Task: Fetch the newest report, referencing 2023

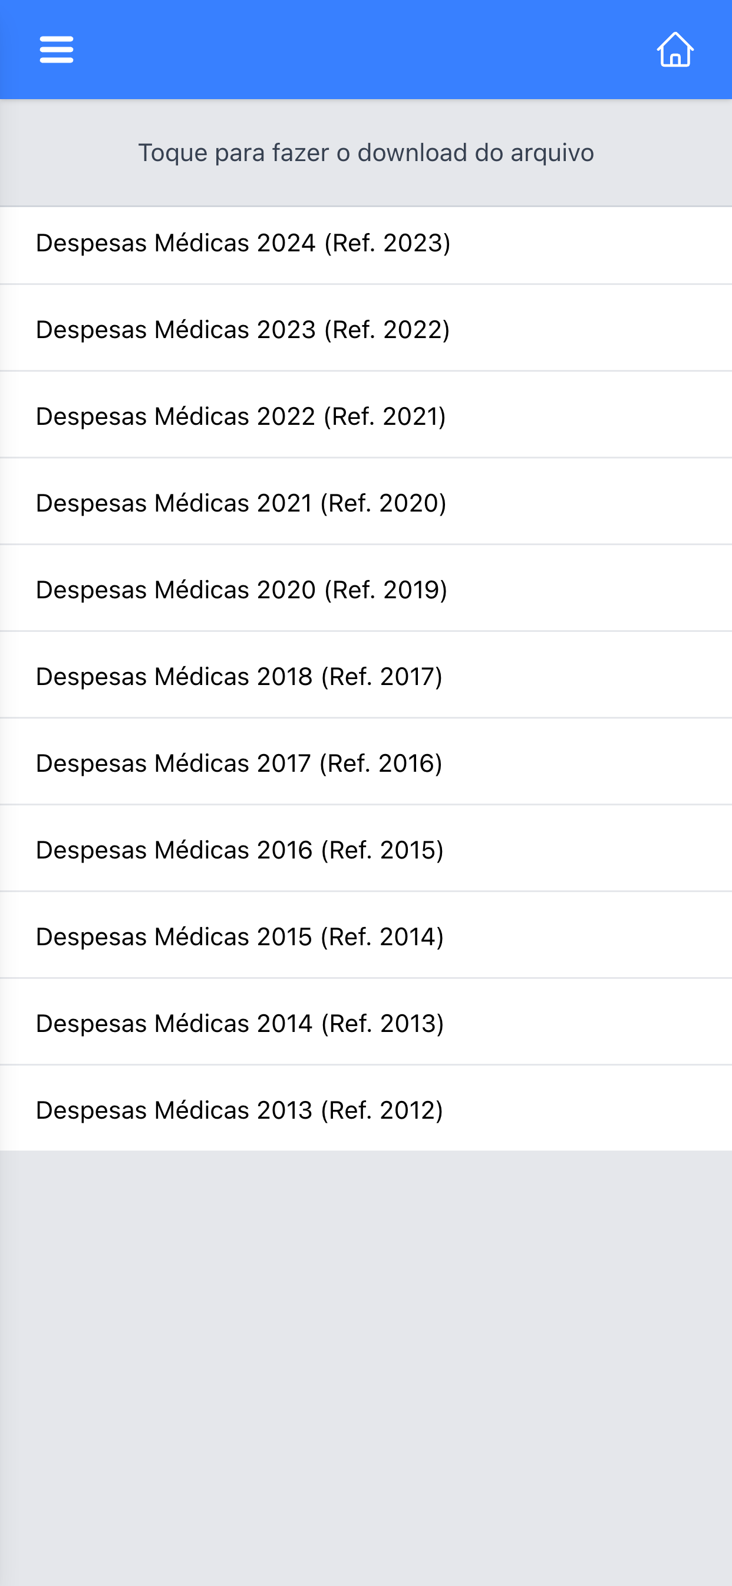Action: 366,244
